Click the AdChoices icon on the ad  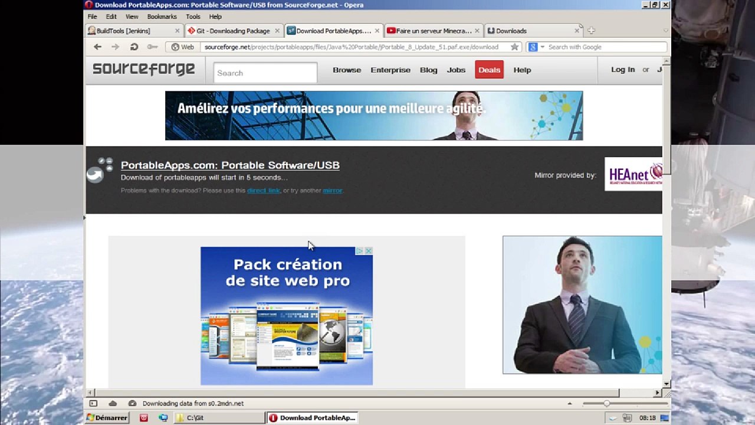359,251
